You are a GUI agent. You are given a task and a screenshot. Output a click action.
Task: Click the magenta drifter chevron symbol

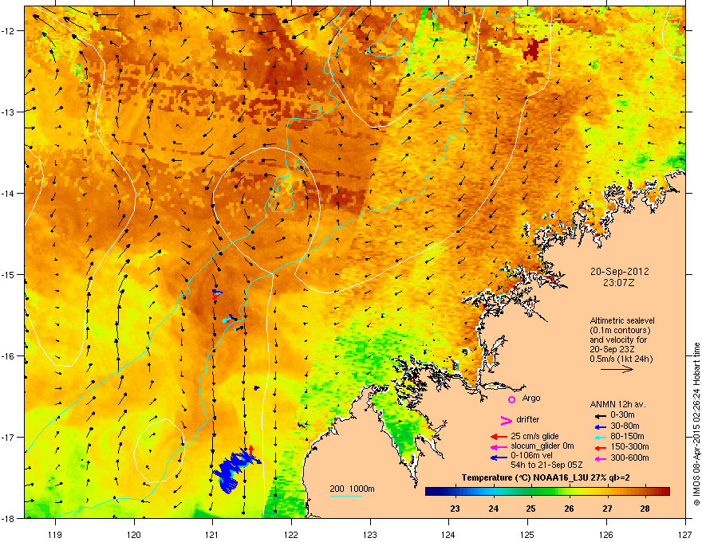[x=506, y=420]
